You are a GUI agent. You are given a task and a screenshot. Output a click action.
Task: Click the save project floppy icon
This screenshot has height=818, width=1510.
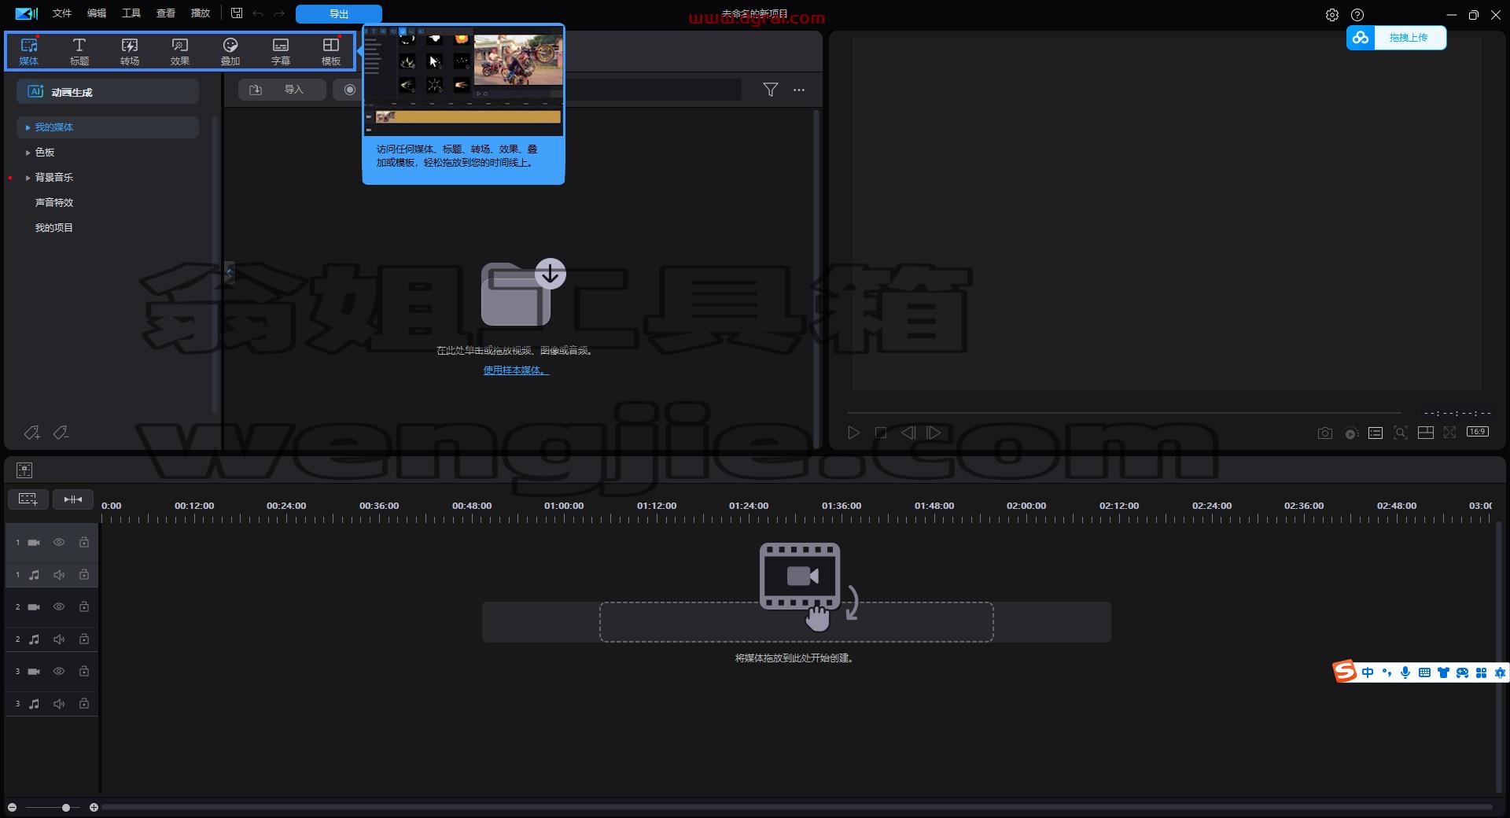pos(237,13)
